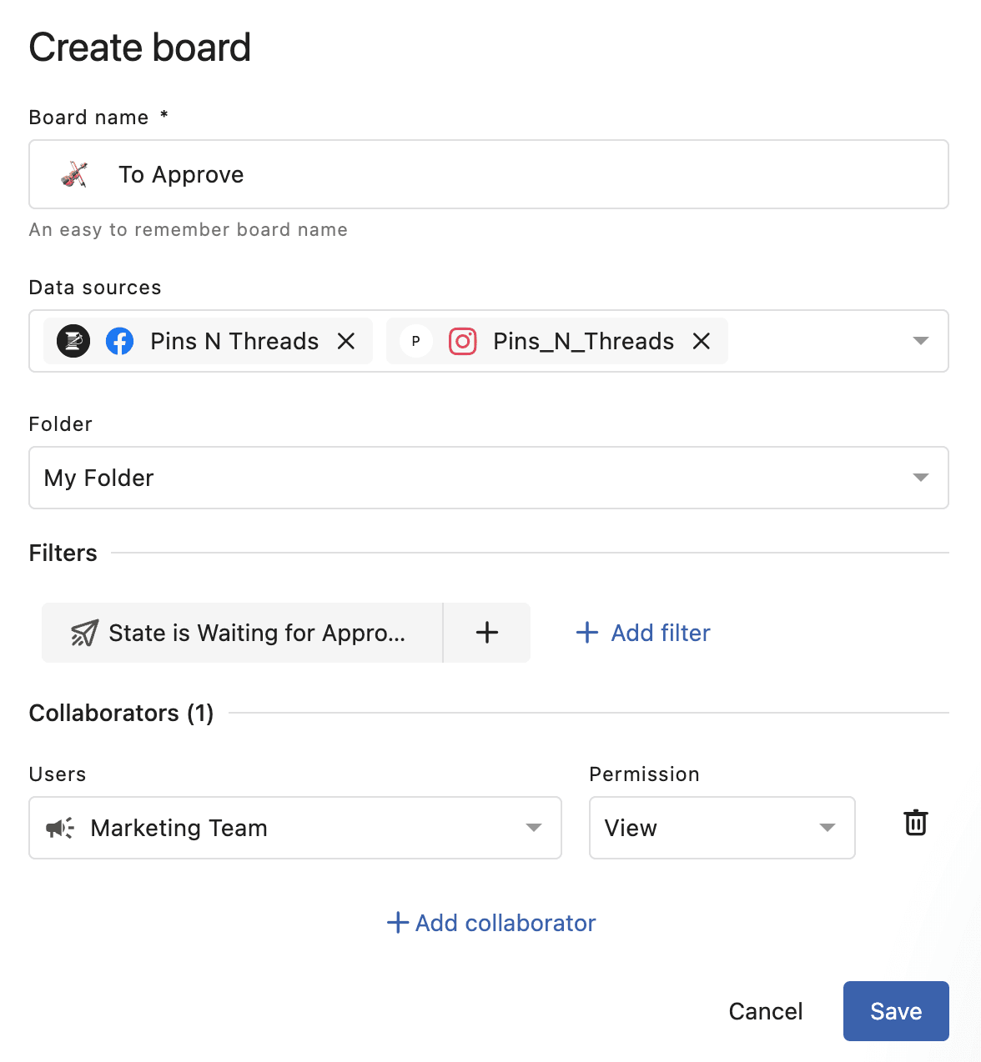Image resolution: width=981 pixels, height=1062 pixels.
Task: Click the Instagram logo icon
Action: [x=463, y=341]
